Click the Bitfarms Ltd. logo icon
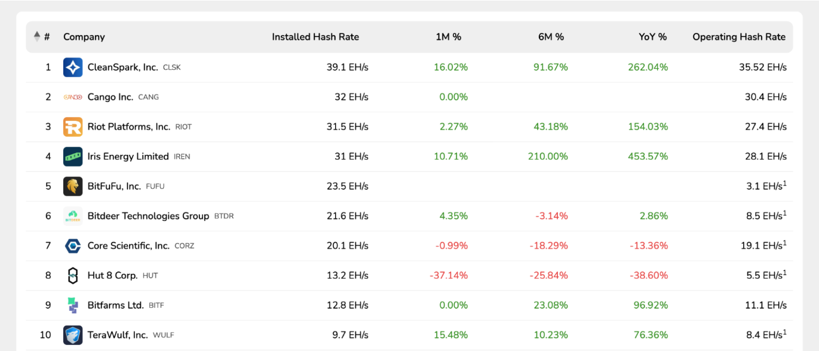Screen dimensions: 819x351 [x=73, y=306]
